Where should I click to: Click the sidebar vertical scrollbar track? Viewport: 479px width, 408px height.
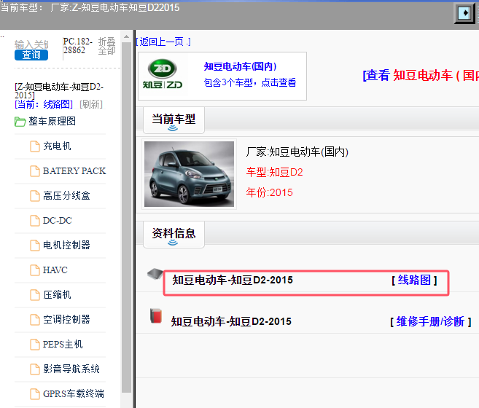click(x=126, y=217)
